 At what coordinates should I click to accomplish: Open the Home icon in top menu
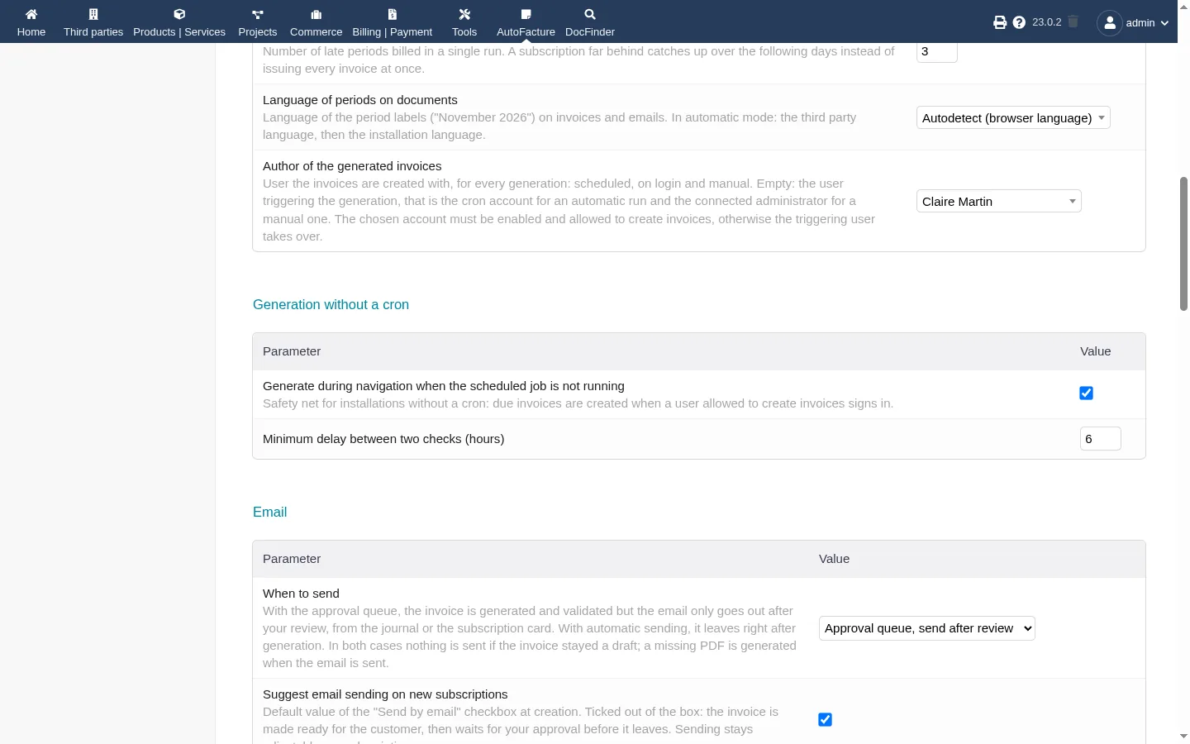click(x=31, y=14)
